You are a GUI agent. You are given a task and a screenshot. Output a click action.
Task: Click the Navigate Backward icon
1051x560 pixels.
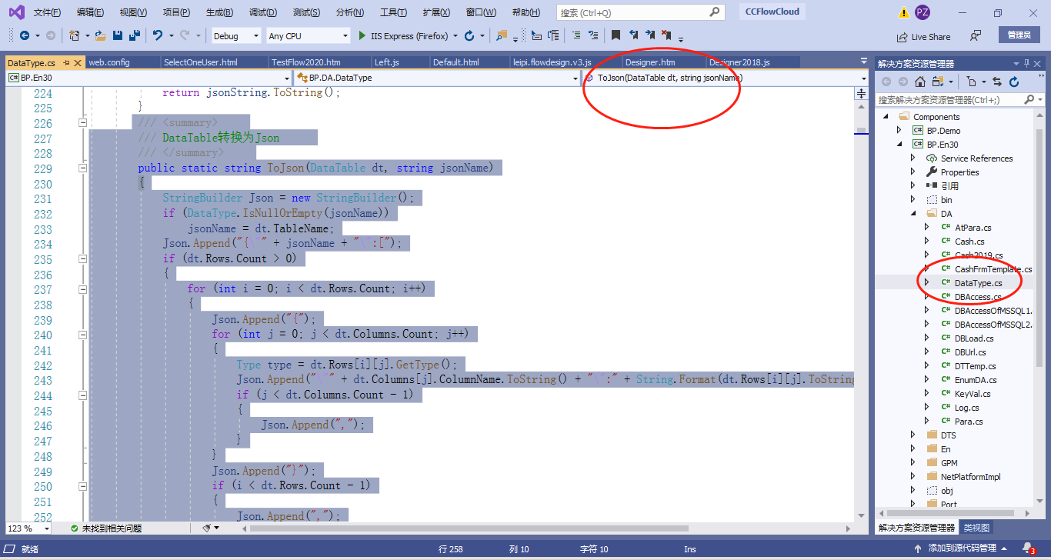(x=25, y=35)
